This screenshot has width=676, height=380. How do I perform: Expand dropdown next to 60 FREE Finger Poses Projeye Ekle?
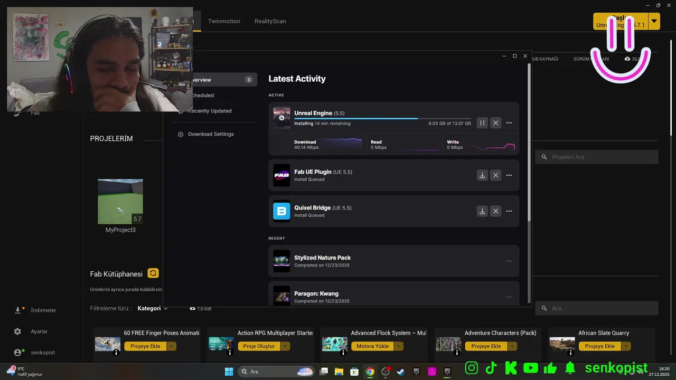[x=172, y=346]
